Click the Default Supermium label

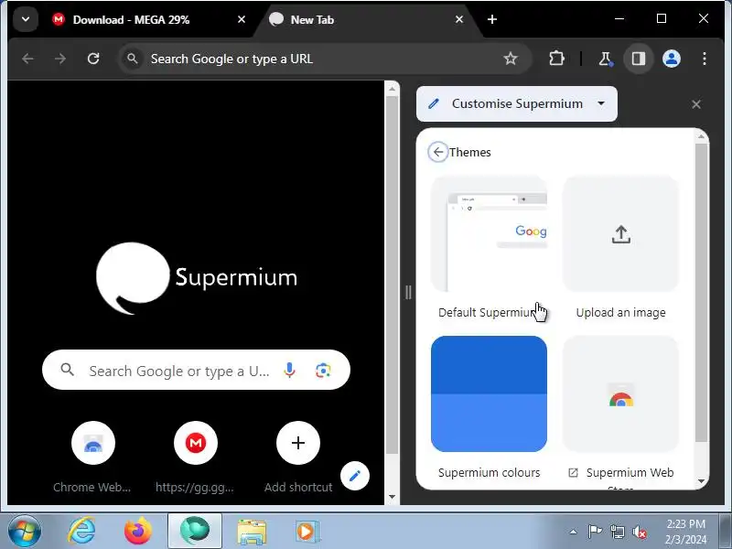point(489,312)
